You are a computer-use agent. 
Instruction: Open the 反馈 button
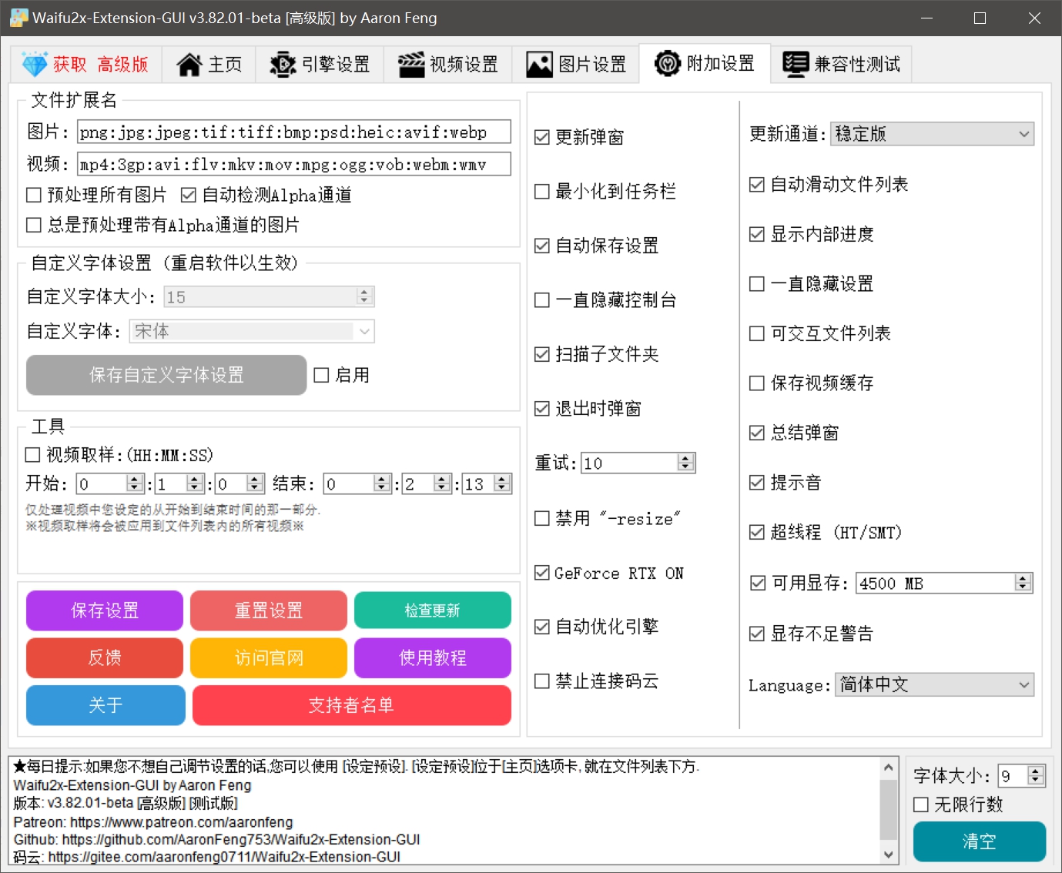(105, 658)
